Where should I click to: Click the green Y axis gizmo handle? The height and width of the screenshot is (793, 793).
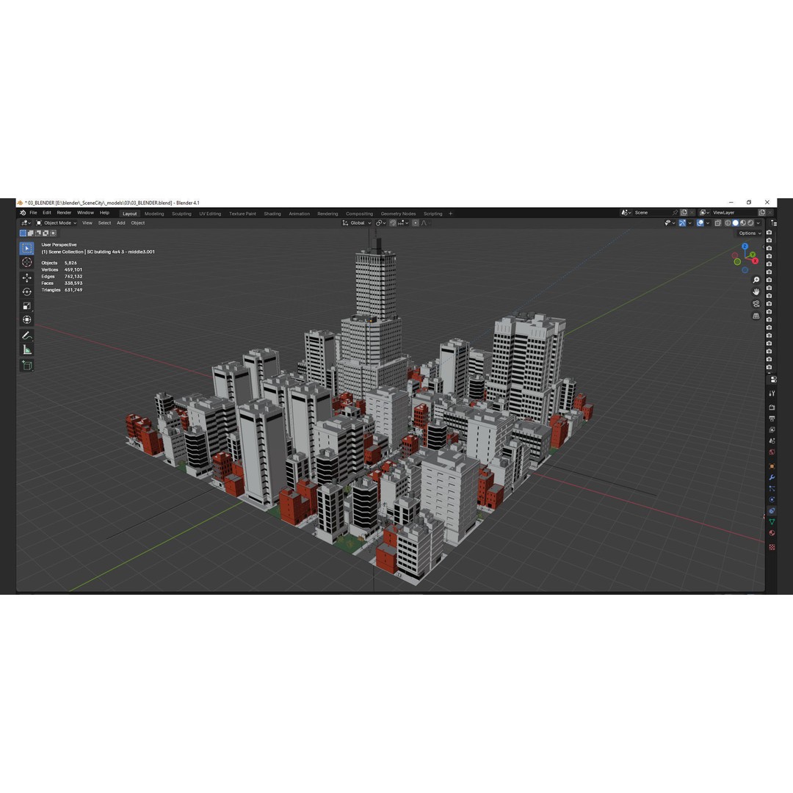coord(753,255)
